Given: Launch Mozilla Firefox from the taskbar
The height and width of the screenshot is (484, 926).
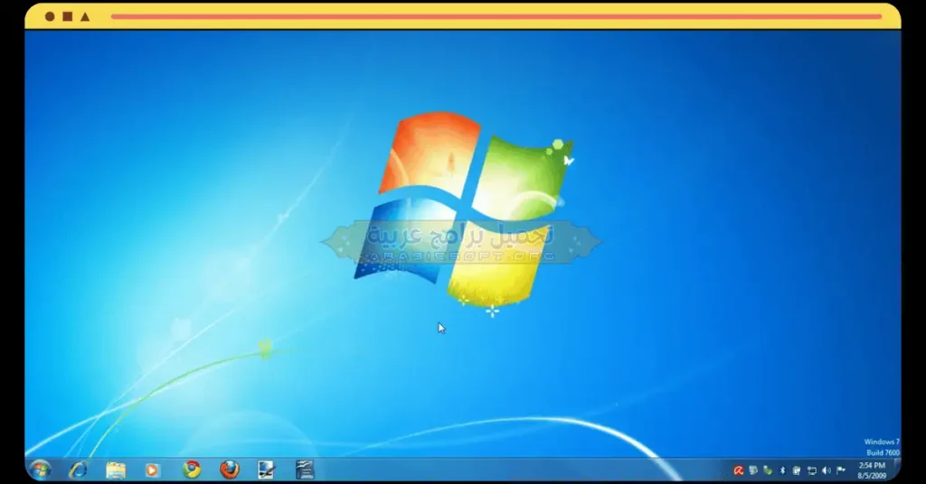Looking at the screenshot, I should pyautogui.click(x=229, y=470).
